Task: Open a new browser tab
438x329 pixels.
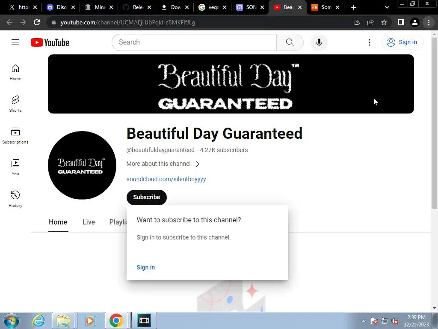Action: (354, 7)
